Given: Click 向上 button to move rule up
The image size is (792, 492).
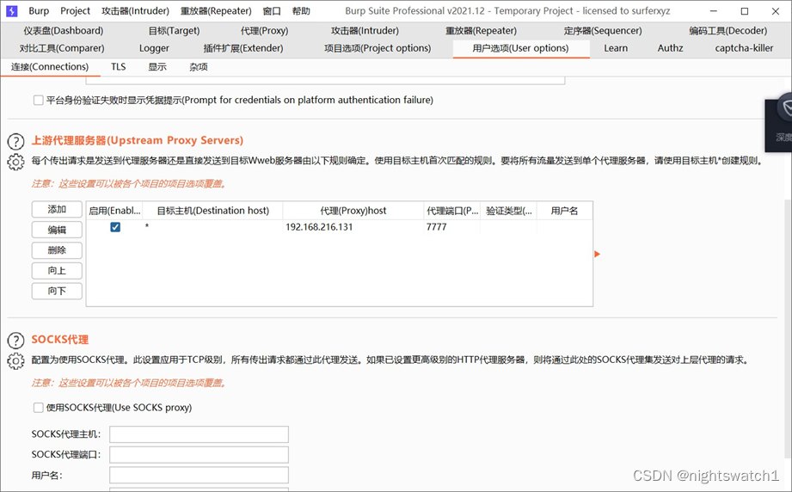Looking at the screenshot, I should (57, 271).
